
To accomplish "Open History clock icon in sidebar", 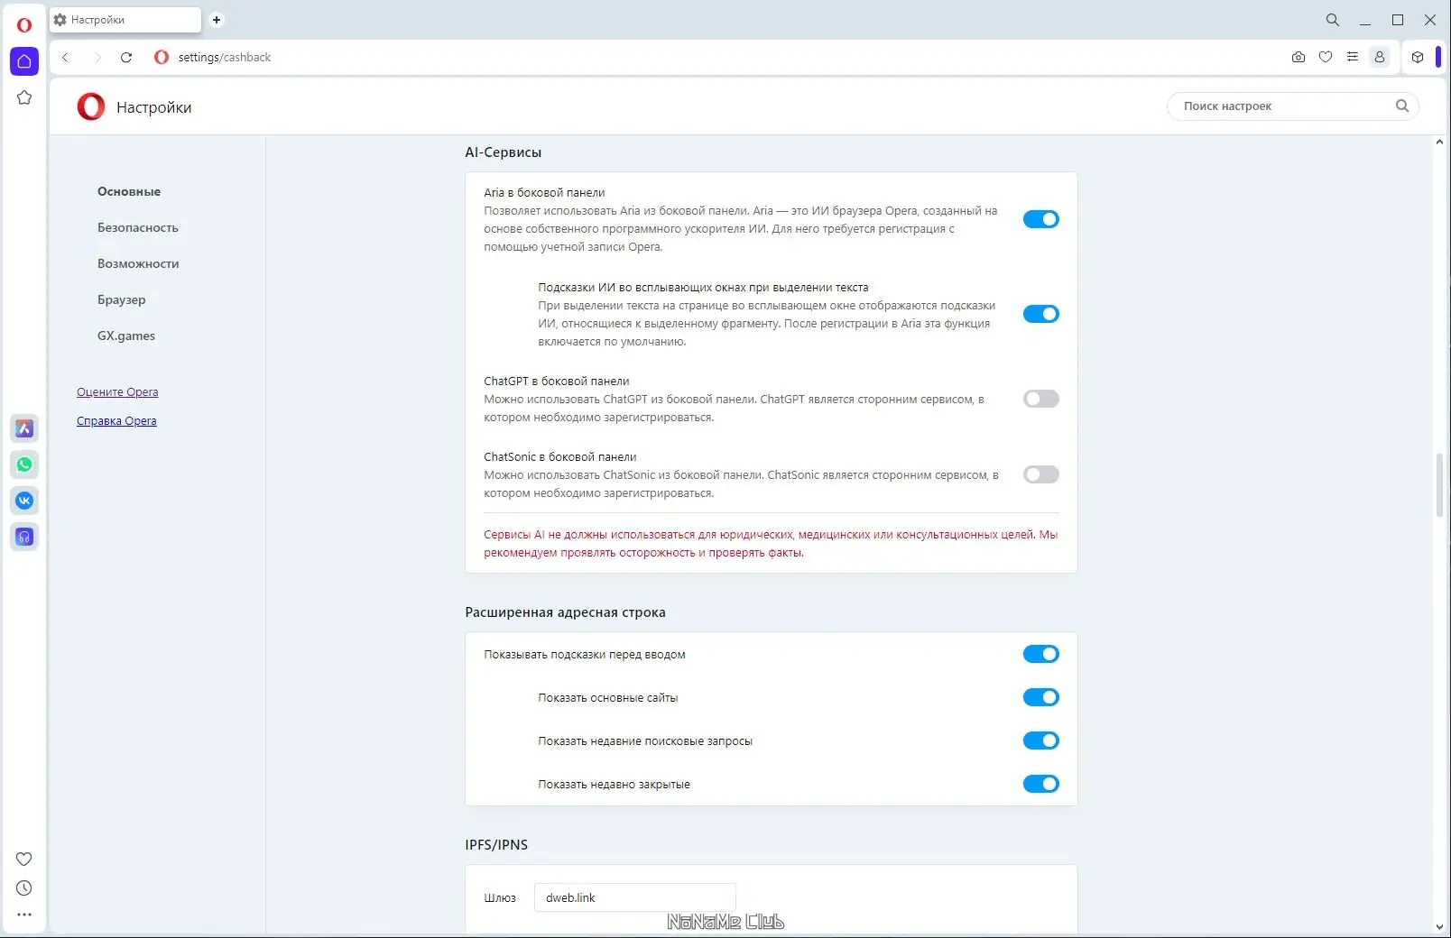I will point(24,888).
